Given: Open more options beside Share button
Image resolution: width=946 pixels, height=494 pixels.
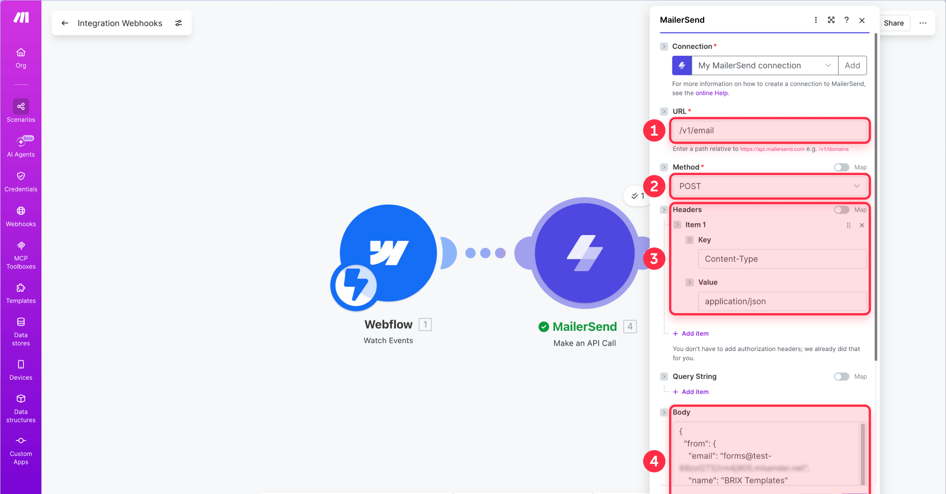Looking at the screenshot, I should [923, 23].
